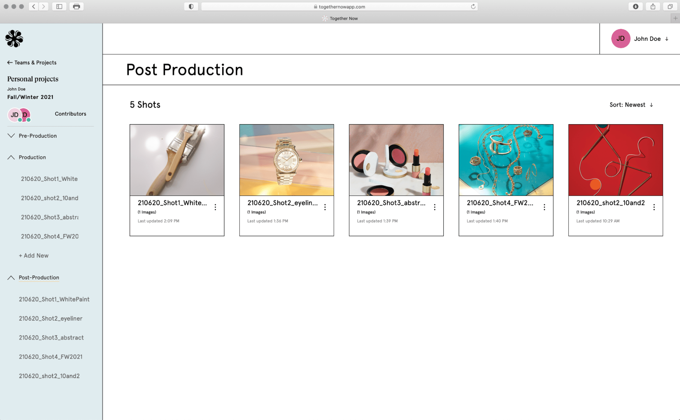The image size is (680, 420).
Task: Collapse the Post-Production section chevron
Action: (x=11, y=278)
